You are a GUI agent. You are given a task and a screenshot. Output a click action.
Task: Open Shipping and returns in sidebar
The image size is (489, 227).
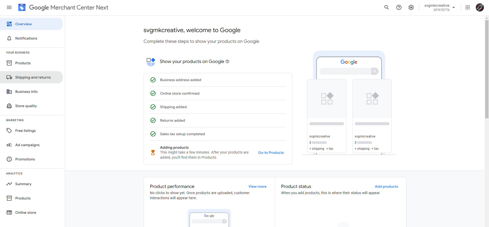coord(33,77)
